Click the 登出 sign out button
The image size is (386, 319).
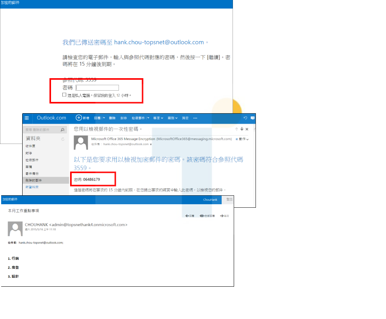(229, 200)
